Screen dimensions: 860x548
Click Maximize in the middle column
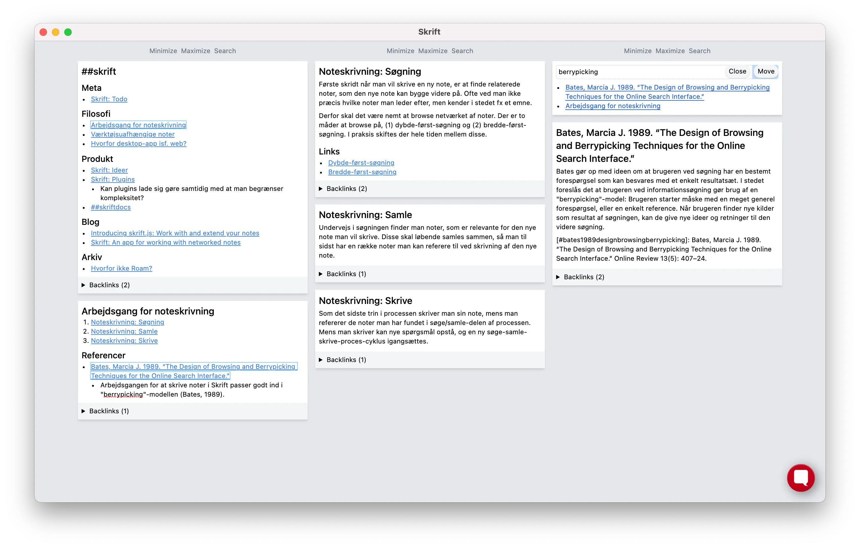click(x=432, y=51)
